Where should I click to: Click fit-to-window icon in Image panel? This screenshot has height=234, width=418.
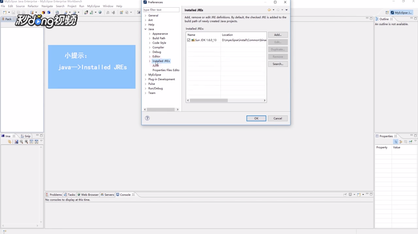pos(37,142)
